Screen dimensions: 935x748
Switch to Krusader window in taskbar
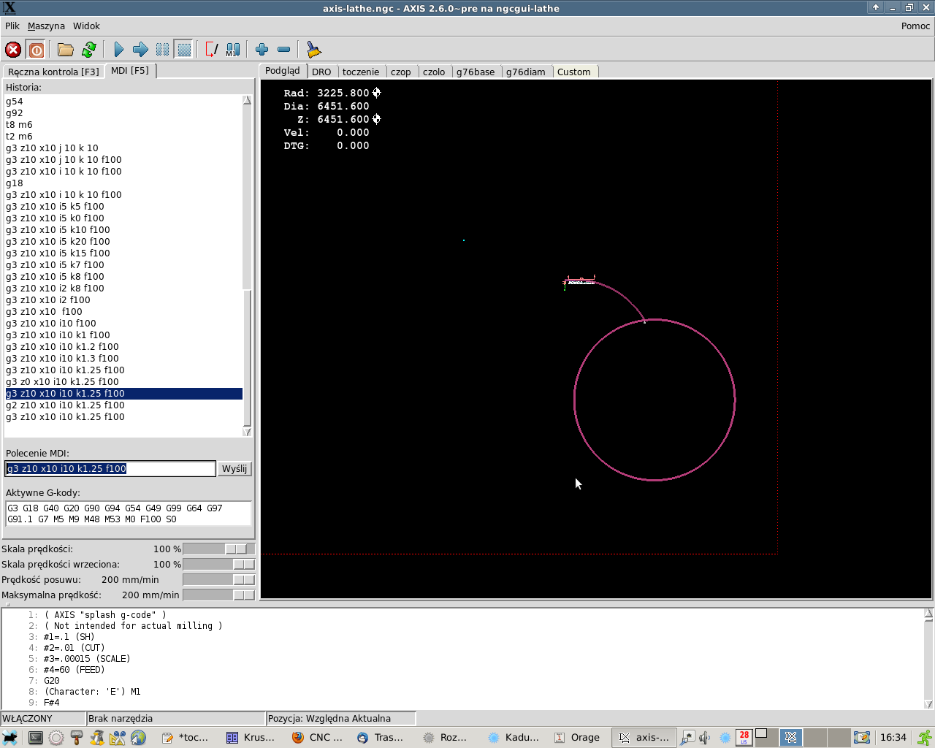251,738
